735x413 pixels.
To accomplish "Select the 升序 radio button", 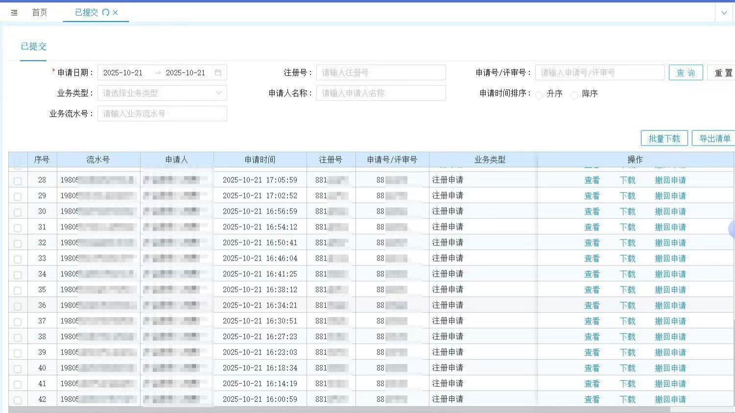I will tap(539, 94).
